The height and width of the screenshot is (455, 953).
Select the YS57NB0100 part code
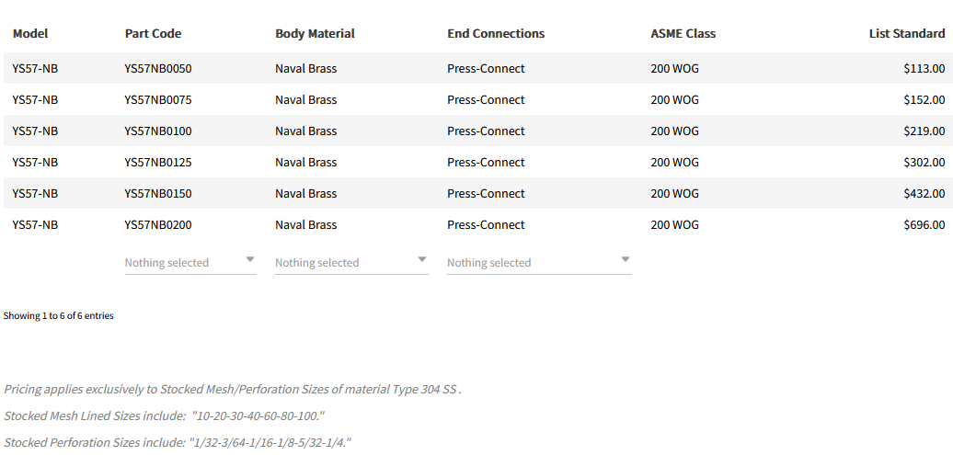pos(158,131)
